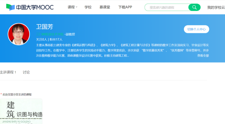
Task: Open the teacher's round avatar photo
Action: [19, 34]
